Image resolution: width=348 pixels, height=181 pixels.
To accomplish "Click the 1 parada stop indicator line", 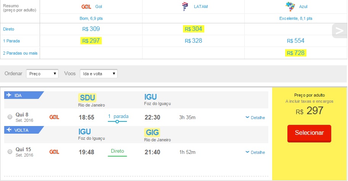I will (117, 121).
